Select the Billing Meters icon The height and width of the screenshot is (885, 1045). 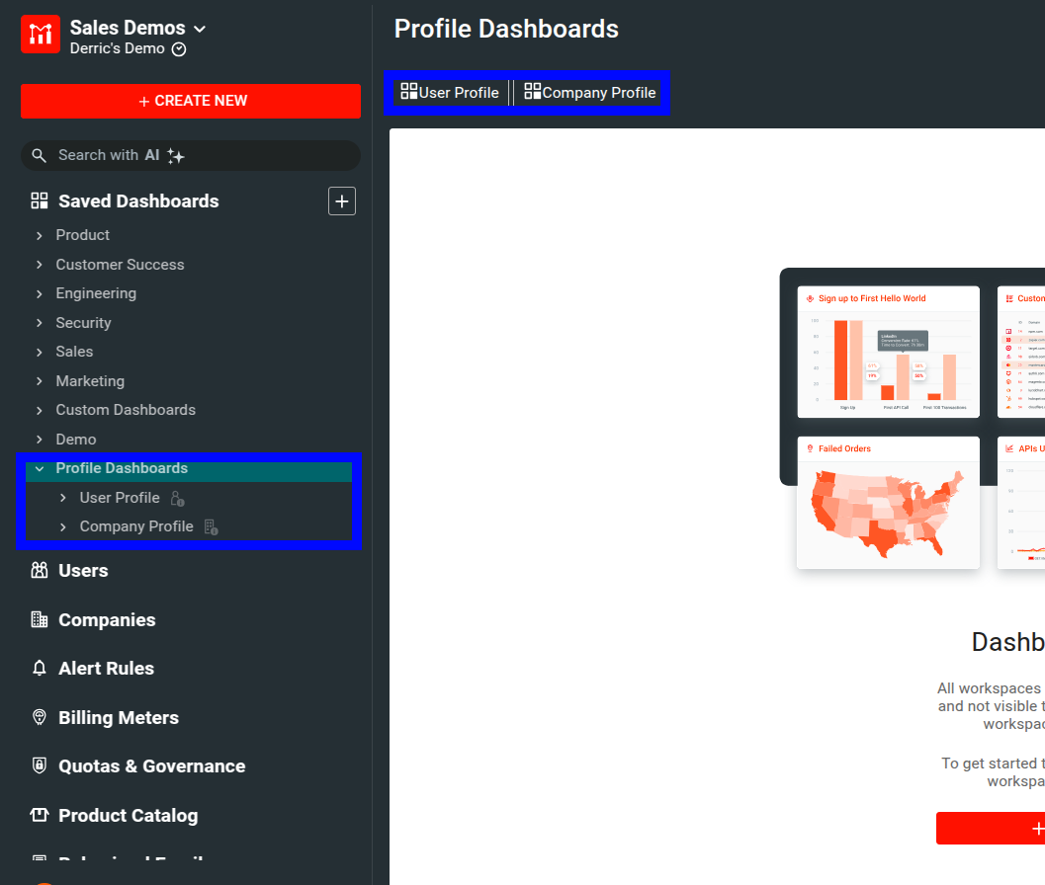pyautogui.click(x=39, y=717)
